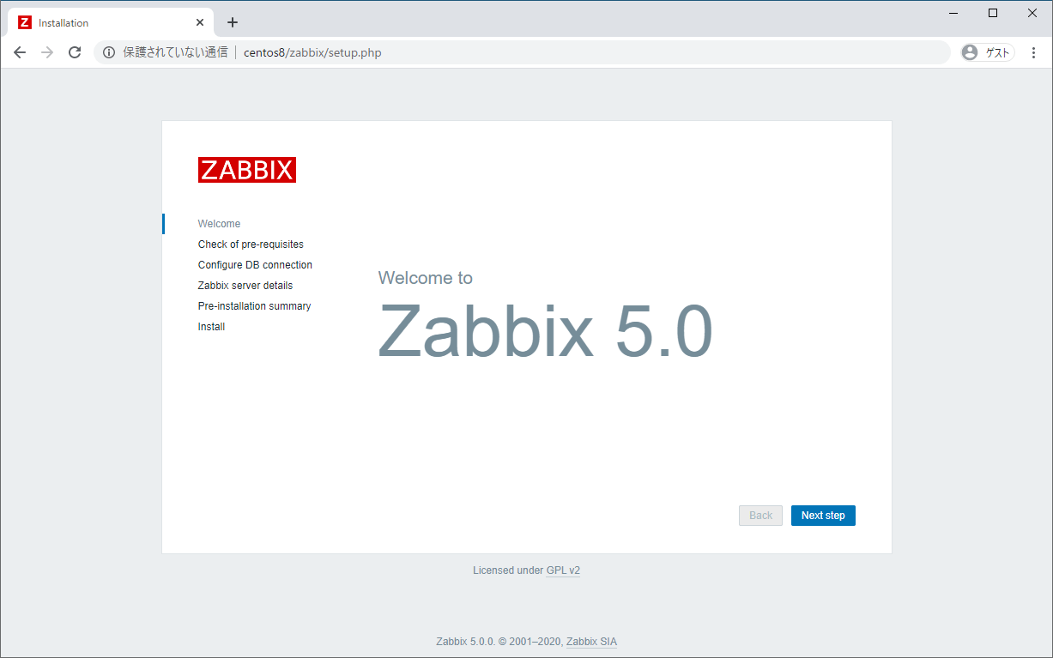Open the Zabbix SIA link

click(x=591, y=642)
